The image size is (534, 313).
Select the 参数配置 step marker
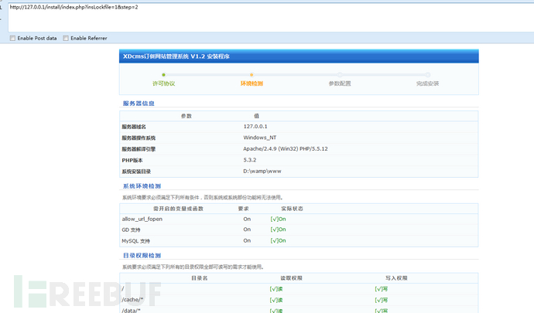point(340,75)
